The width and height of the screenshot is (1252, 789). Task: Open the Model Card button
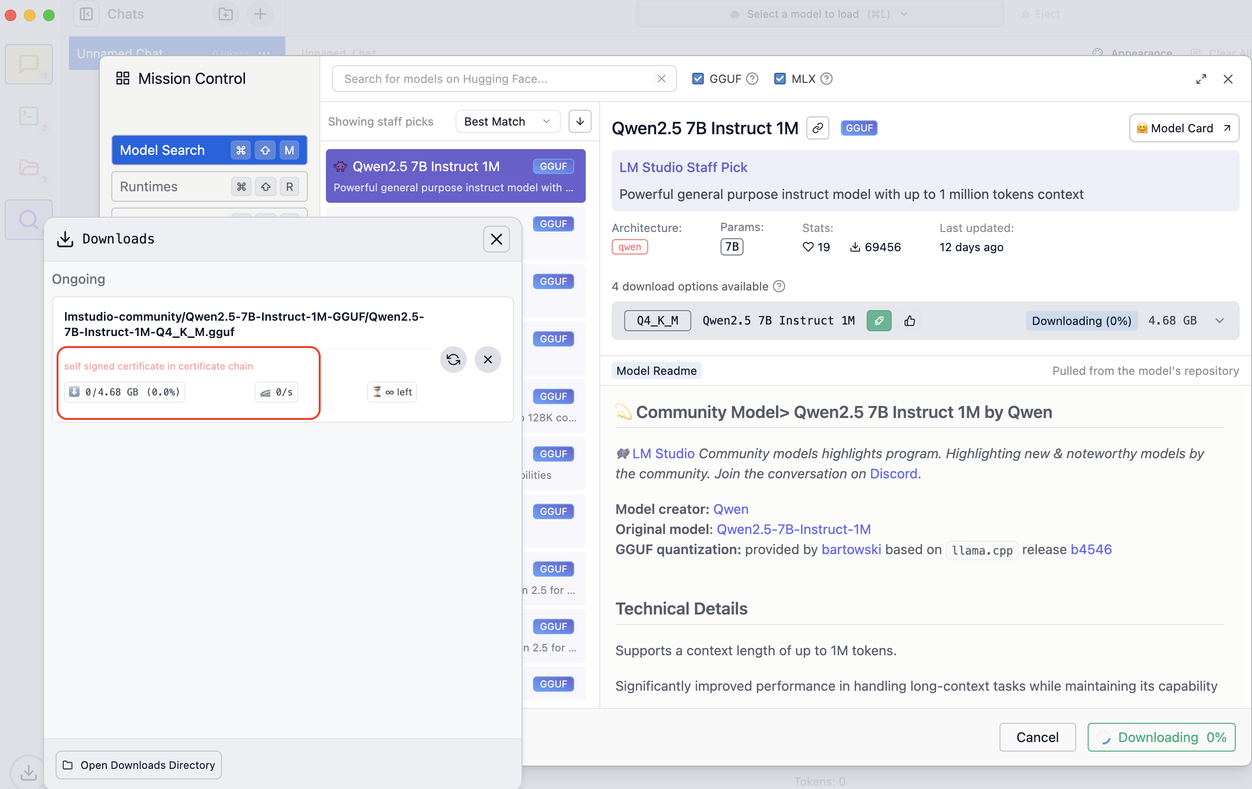[x=1183, y=128]
